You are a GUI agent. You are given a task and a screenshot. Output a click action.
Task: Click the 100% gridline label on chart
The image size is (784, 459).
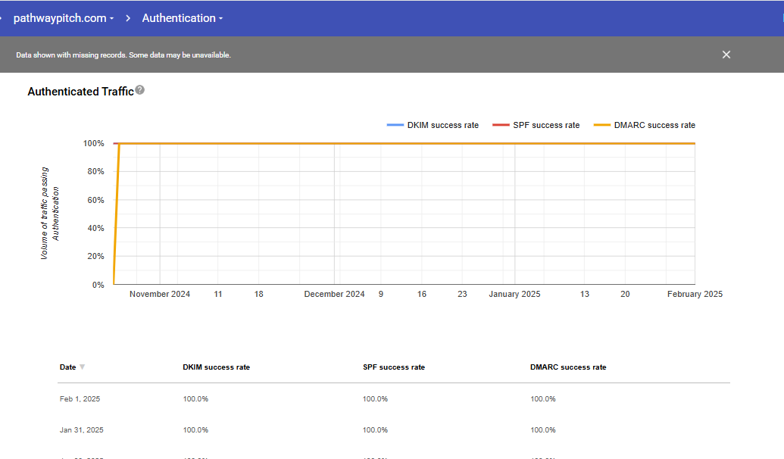(x=94, y=143)
